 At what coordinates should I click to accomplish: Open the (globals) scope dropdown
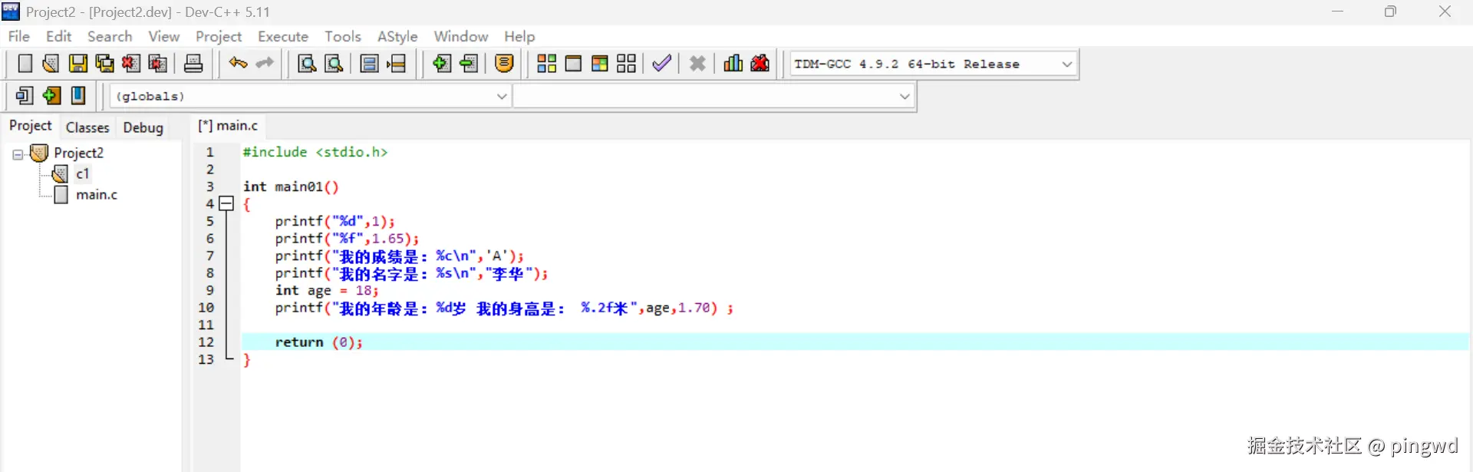[311, 96]
